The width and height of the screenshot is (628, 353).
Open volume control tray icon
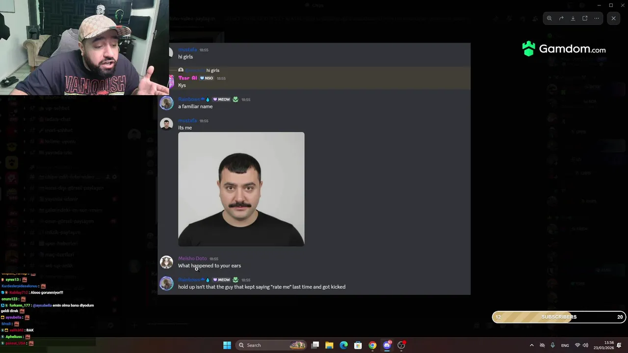point(585,345)
